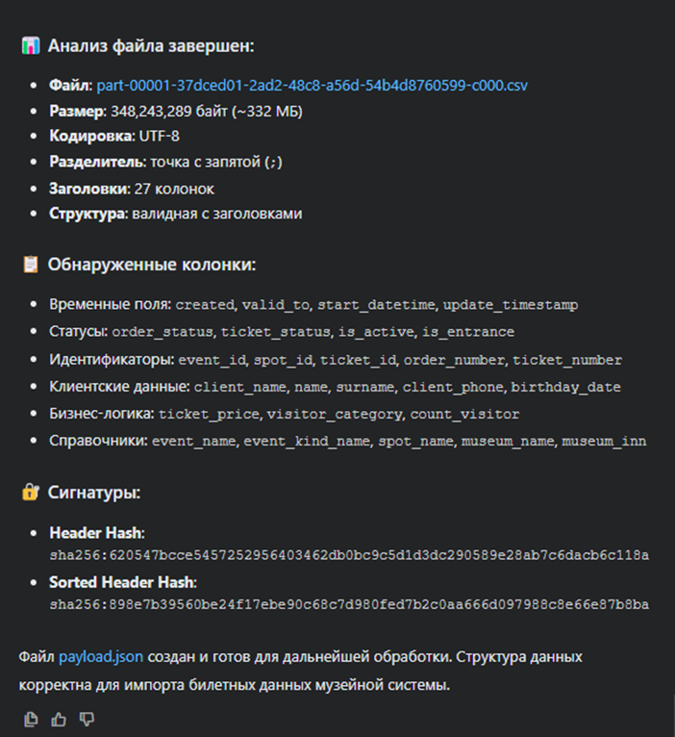Click the thumbs up icon
This screenshot has height=737, width=675.
point(60,719)
